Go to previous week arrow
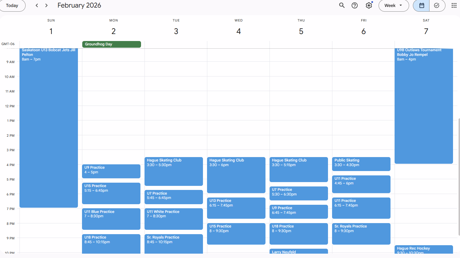Image resolution: width=460 pixels, height=258 pixels. pyautogui.click(x=37, y=6)
